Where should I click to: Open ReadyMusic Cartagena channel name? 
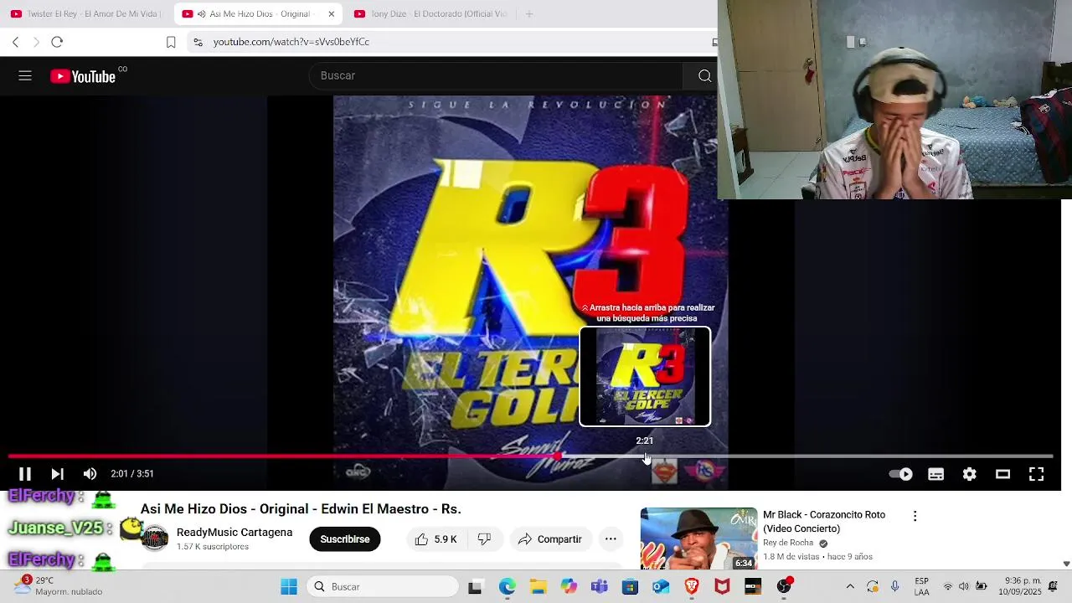click(234, 533)
